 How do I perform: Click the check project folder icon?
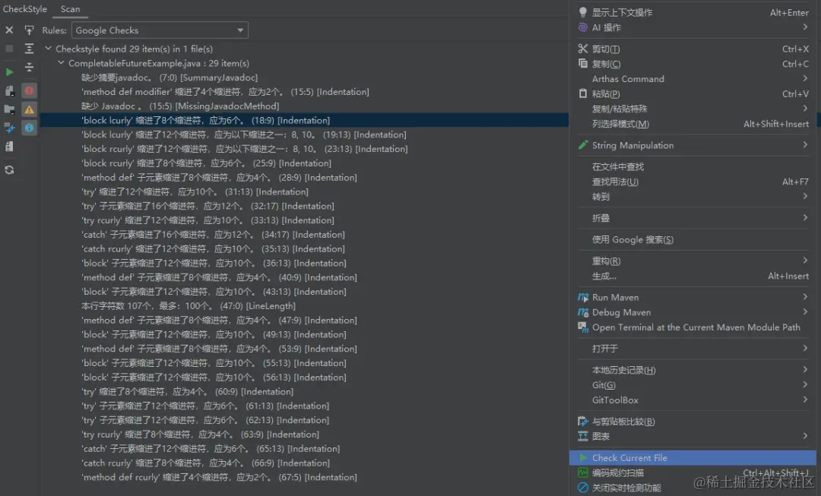[9, 109]
